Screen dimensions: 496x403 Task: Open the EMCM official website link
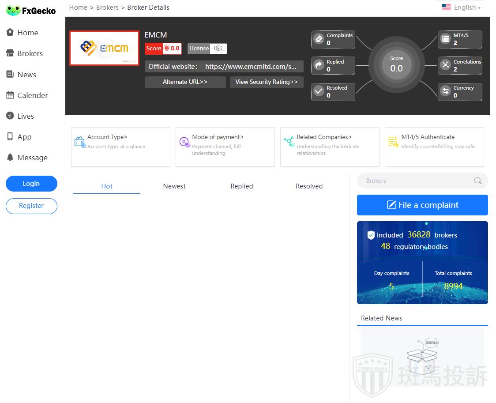point(250,67)
